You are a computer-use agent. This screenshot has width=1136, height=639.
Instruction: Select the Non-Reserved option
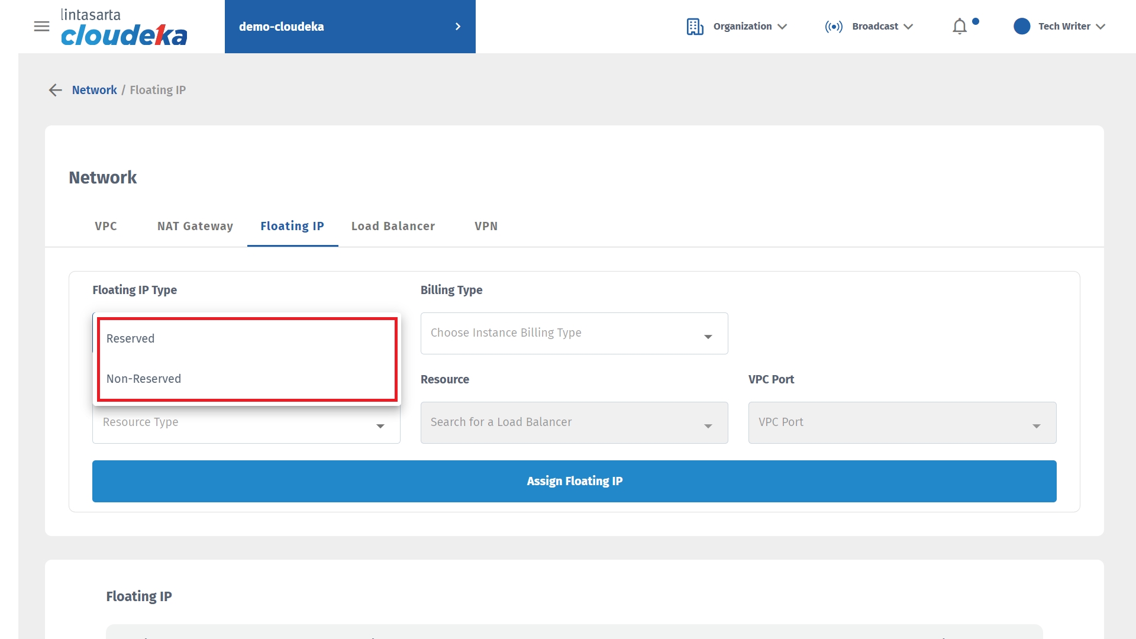144,379
